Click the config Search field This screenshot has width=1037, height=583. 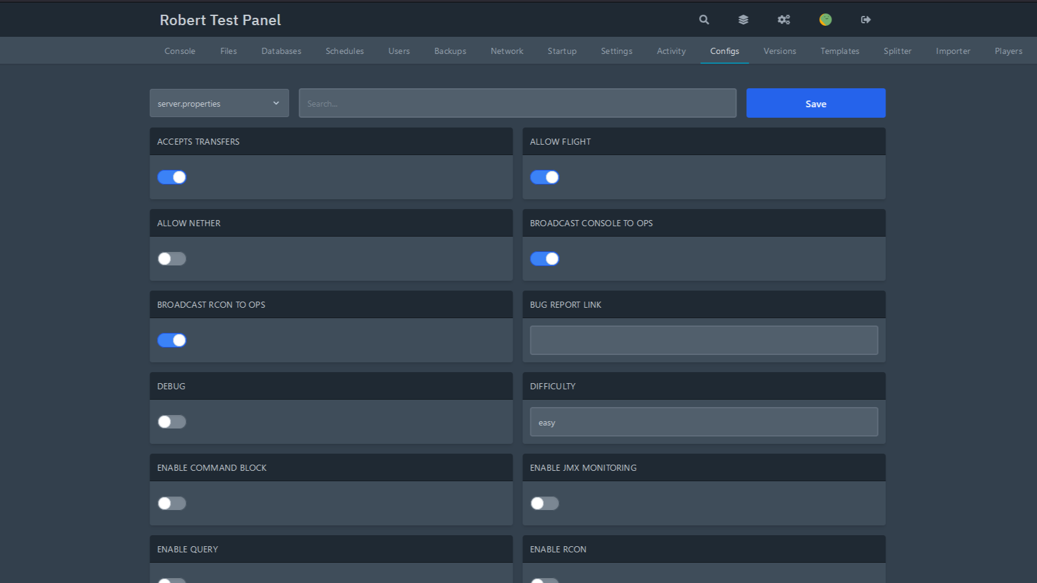517,103
